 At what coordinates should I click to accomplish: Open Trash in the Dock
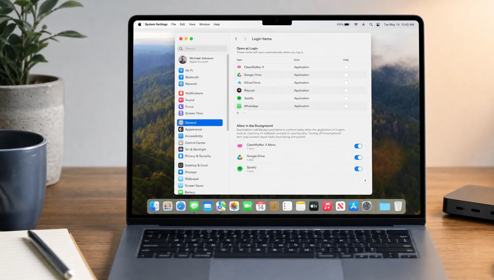(x=398, y=206)
